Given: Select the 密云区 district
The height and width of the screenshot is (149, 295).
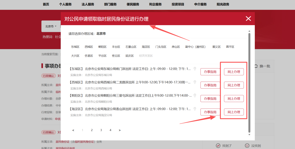Looking at the screenshot, I should [116, 56].
